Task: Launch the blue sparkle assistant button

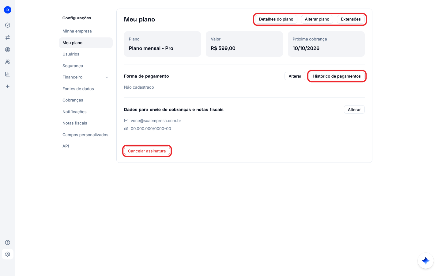Action: click(x=426, y=261)
